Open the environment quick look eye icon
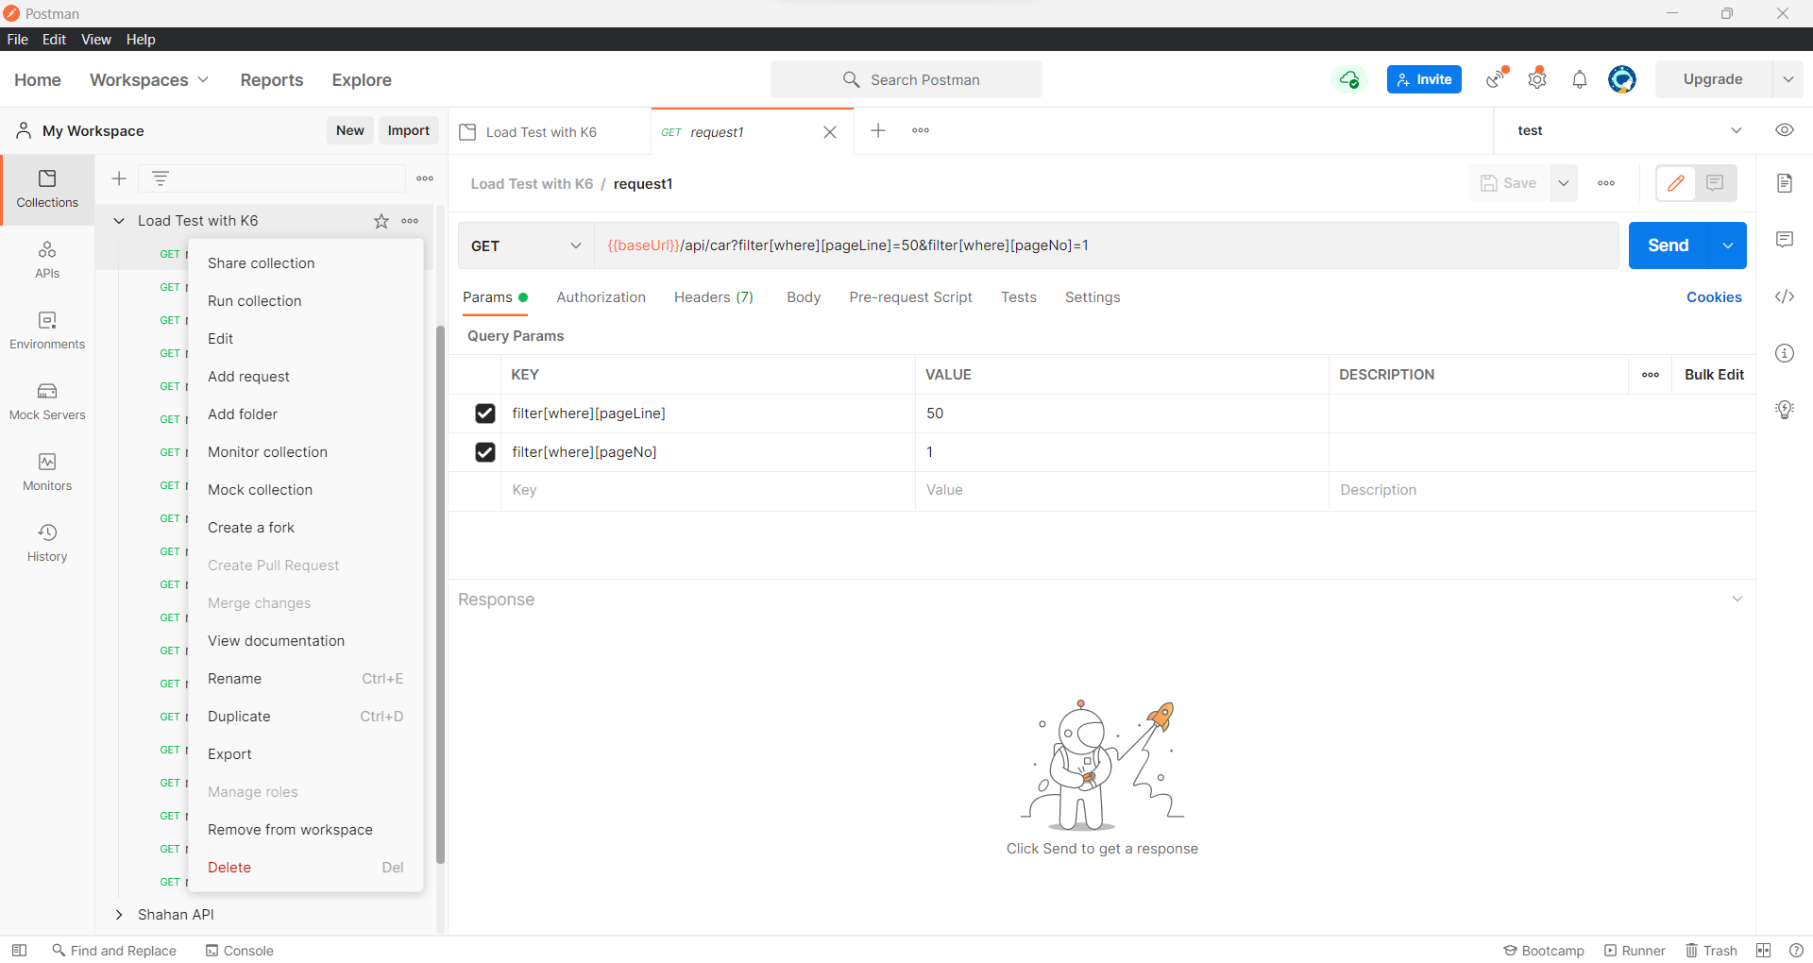1813x963 pixels. coord(1784,130)
